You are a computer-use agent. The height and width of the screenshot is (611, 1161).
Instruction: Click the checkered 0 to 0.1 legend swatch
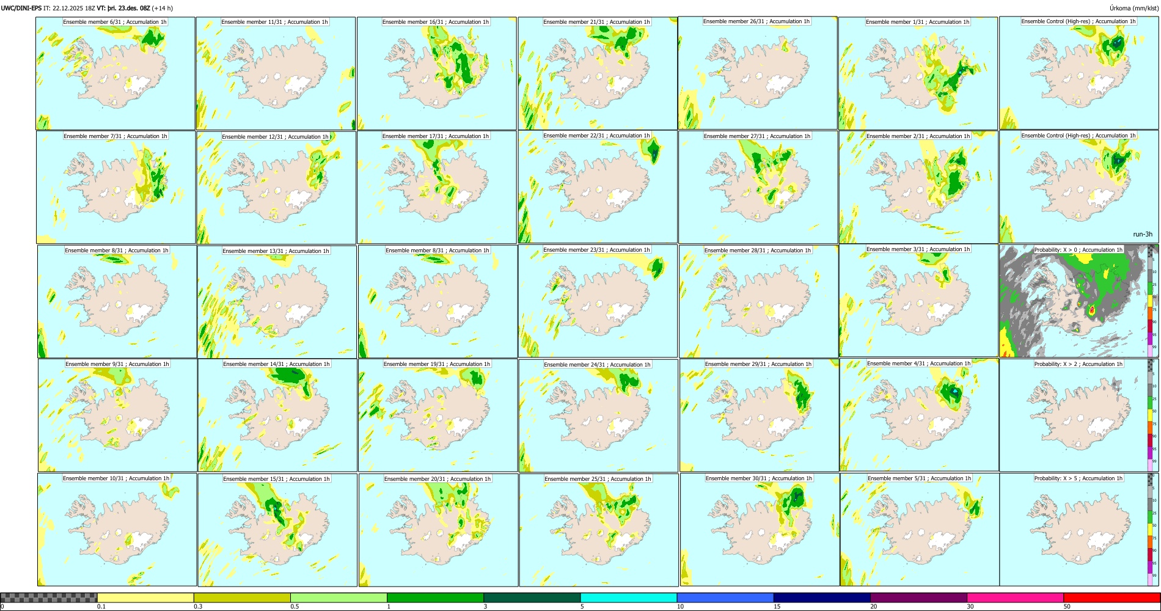(x=49, y=598)
